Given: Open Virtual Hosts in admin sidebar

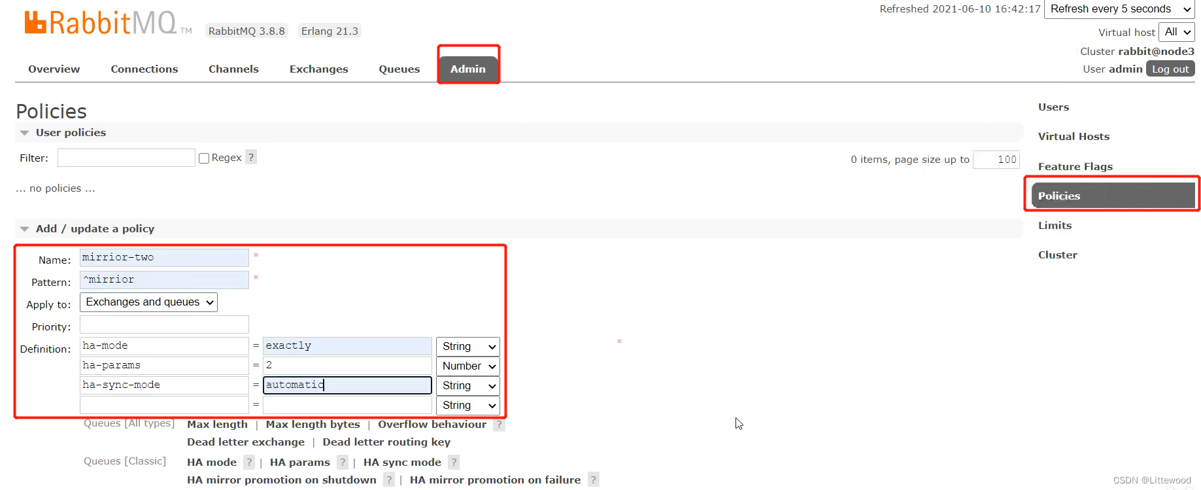Looking at the screenshot, I should point(1074,137).
